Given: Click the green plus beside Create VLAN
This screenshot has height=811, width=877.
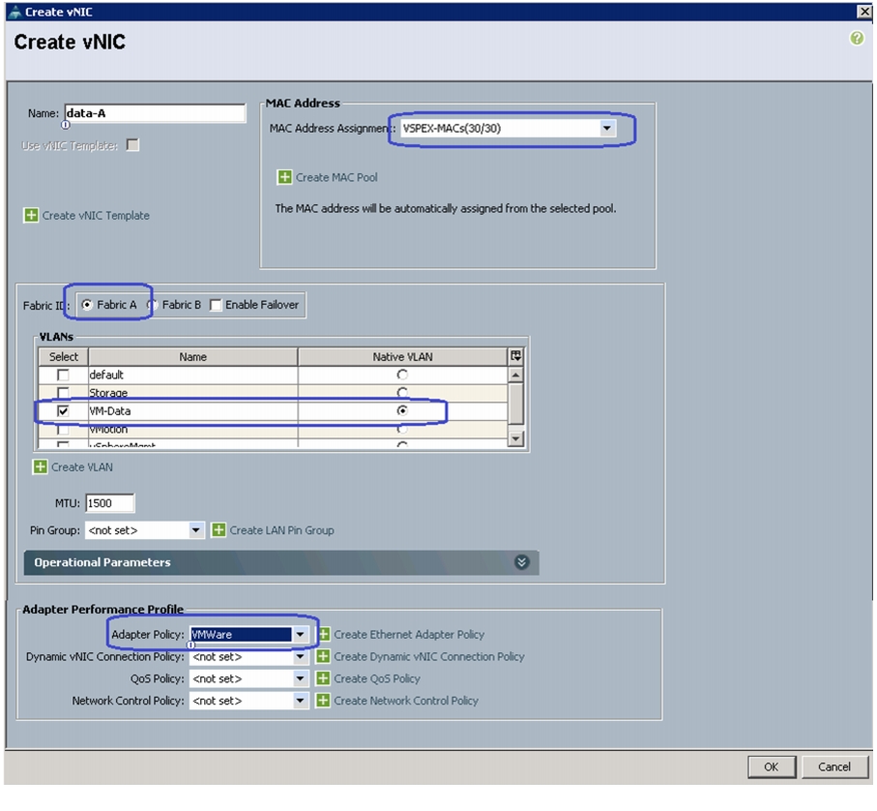Looking at the screenshot, I should [40, 466].
